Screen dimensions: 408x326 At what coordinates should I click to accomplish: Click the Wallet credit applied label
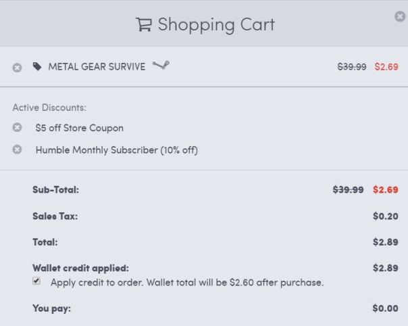click(x=80, y=268)
